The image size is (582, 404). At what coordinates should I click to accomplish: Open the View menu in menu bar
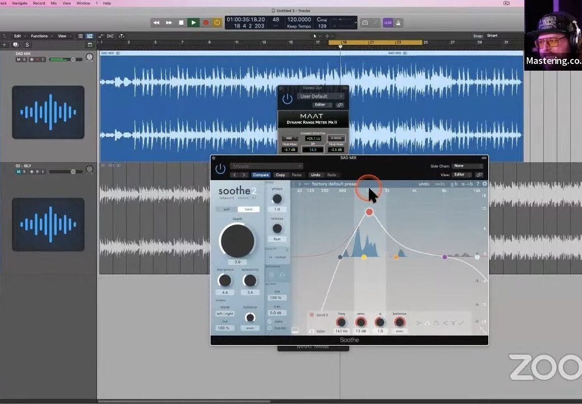[x=67, y=3]
